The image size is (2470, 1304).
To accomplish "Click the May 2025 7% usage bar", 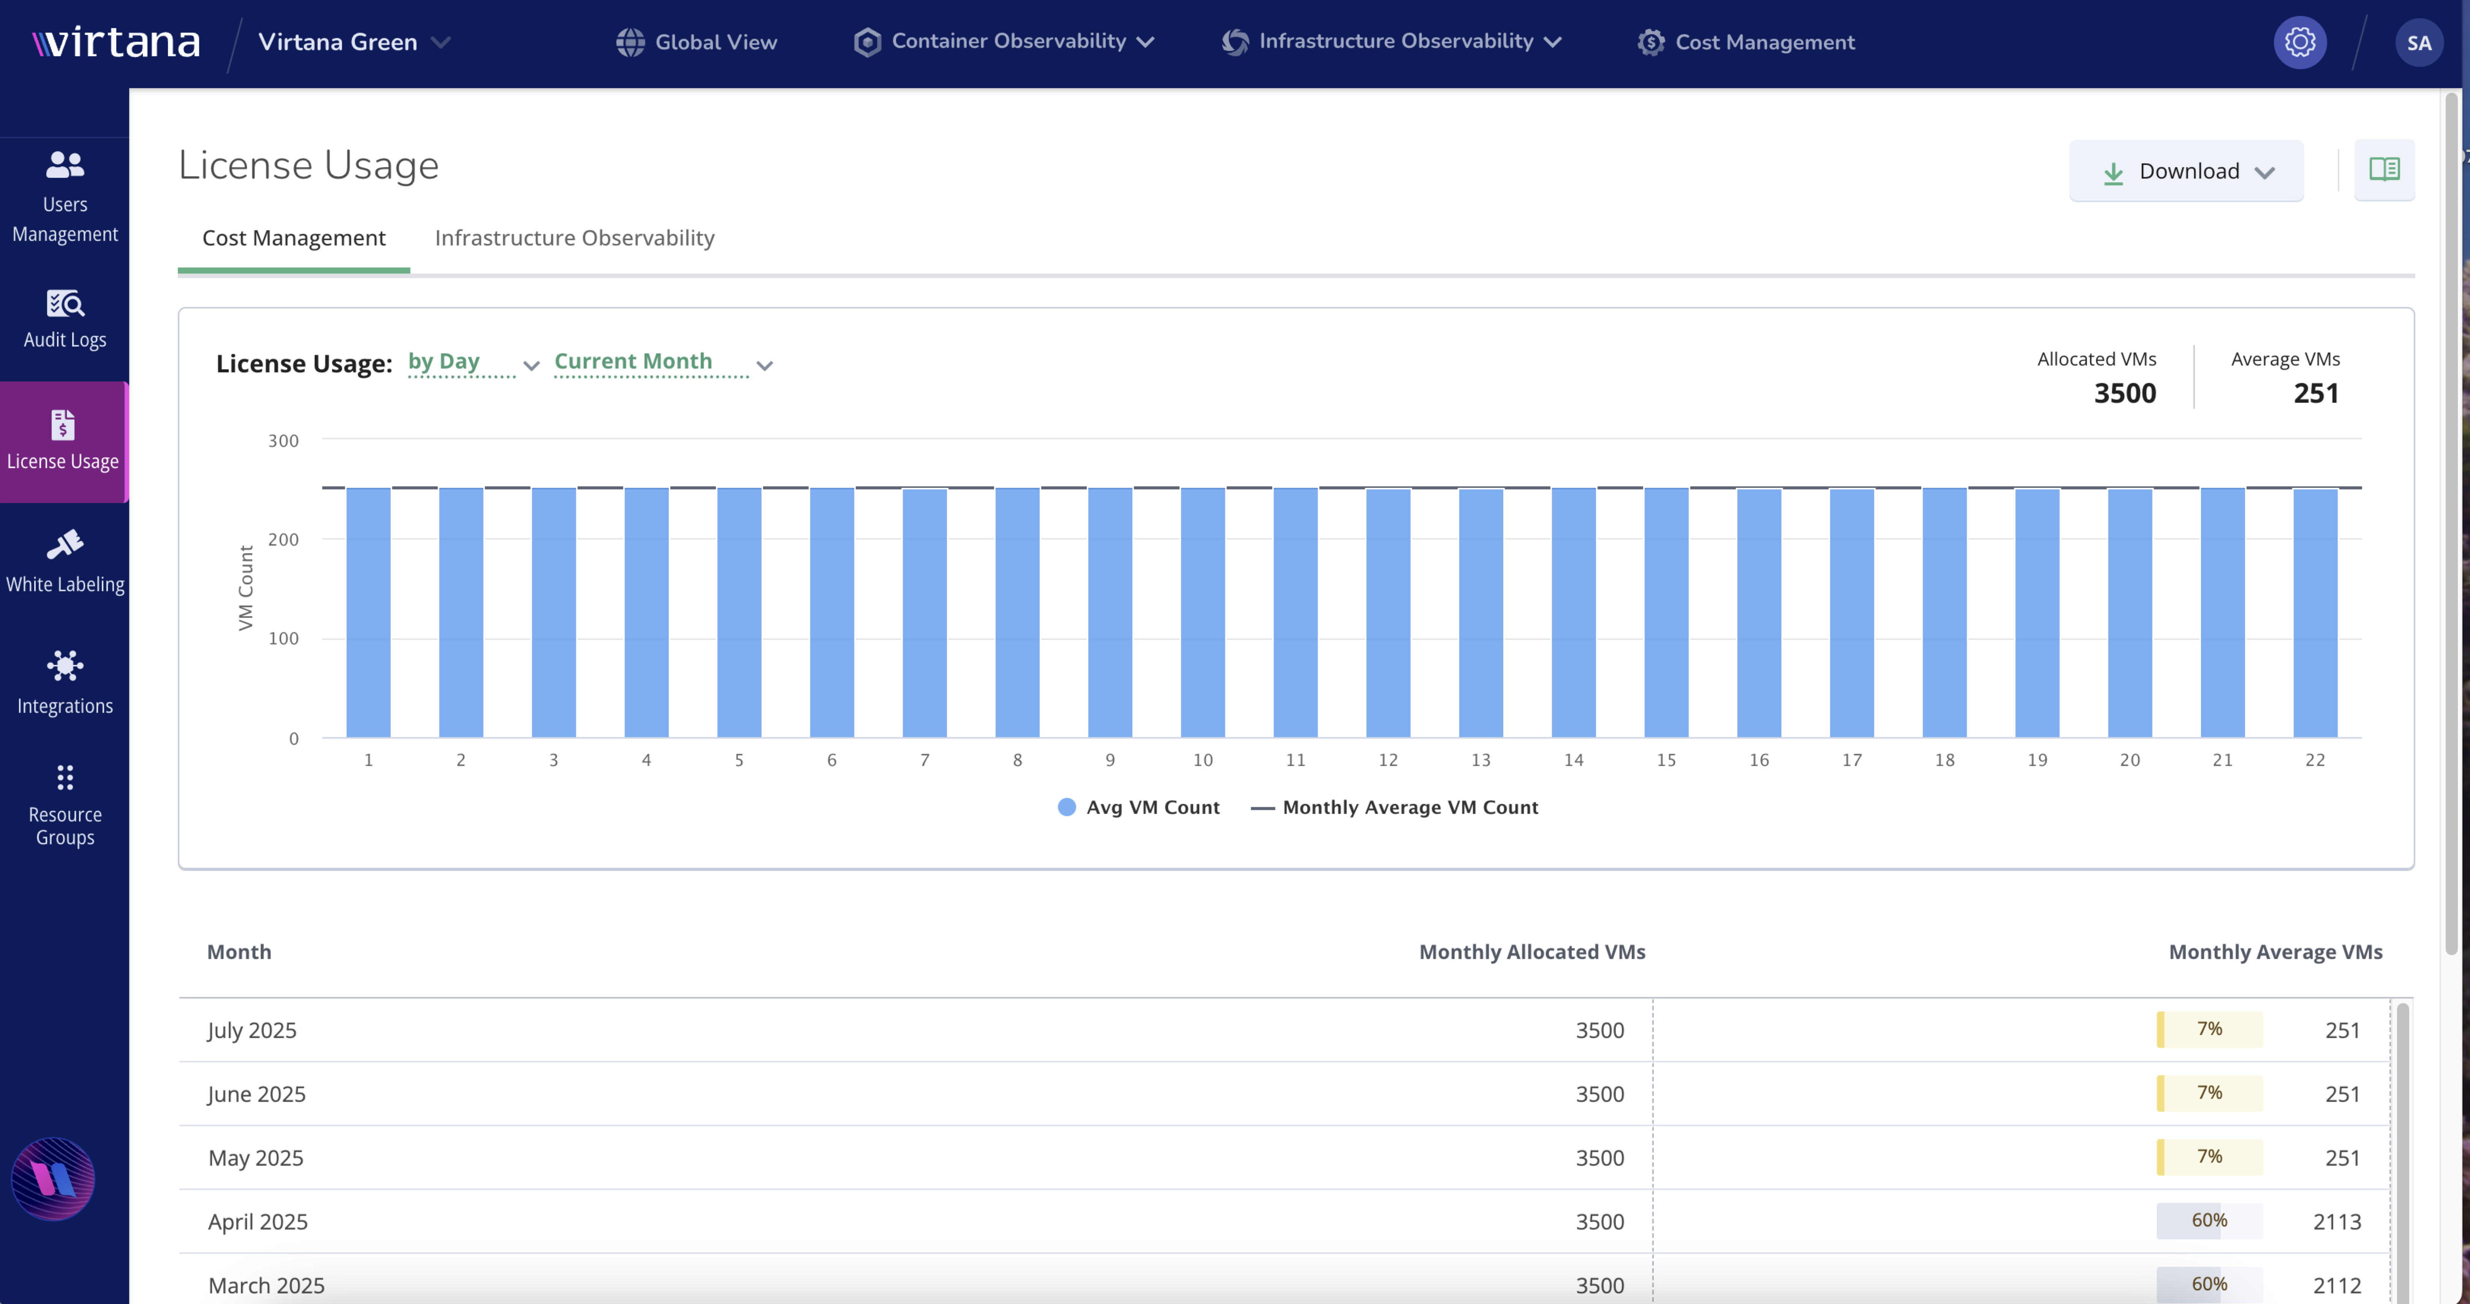I will (2209, 1157).
